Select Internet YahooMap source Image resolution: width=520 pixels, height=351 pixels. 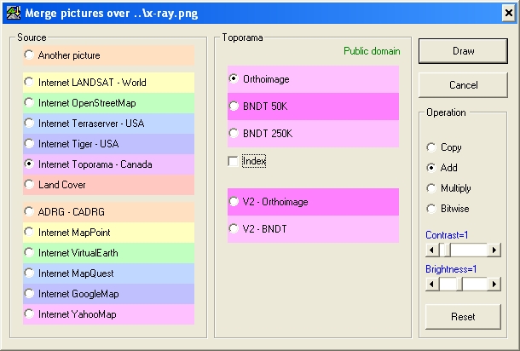108,314
